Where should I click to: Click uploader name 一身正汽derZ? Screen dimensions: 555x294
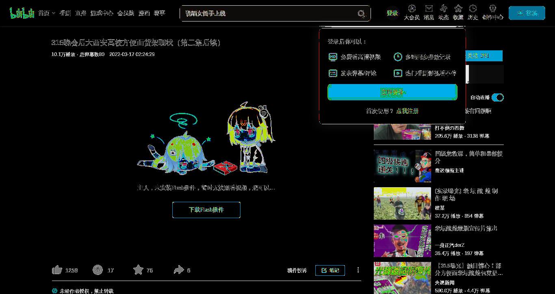pyautogui.click(x=450, y=245)
